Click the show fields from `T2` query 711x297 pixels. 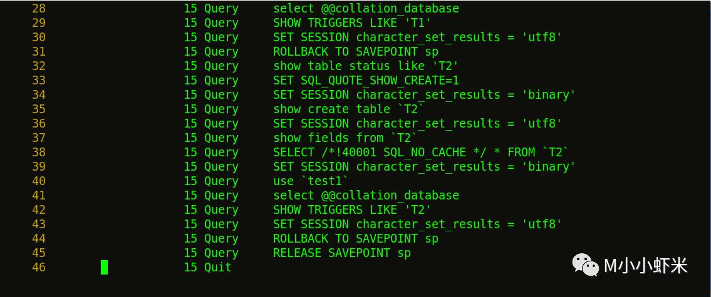[x=345, y=138]
